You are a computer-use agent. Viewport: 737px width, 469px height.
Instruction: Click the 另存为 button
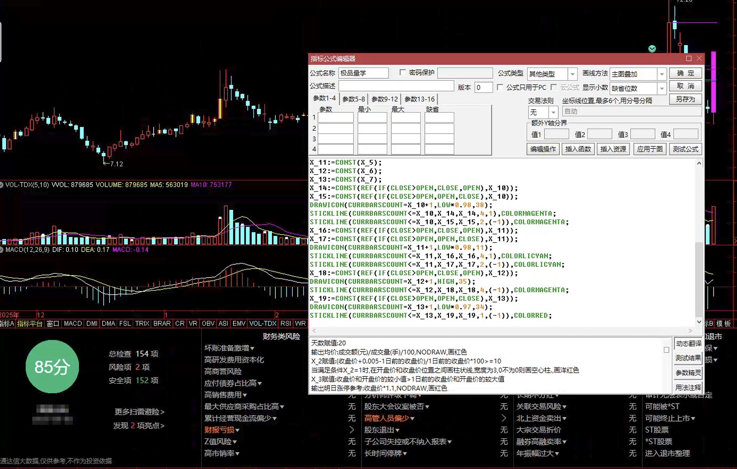[686, 99]
